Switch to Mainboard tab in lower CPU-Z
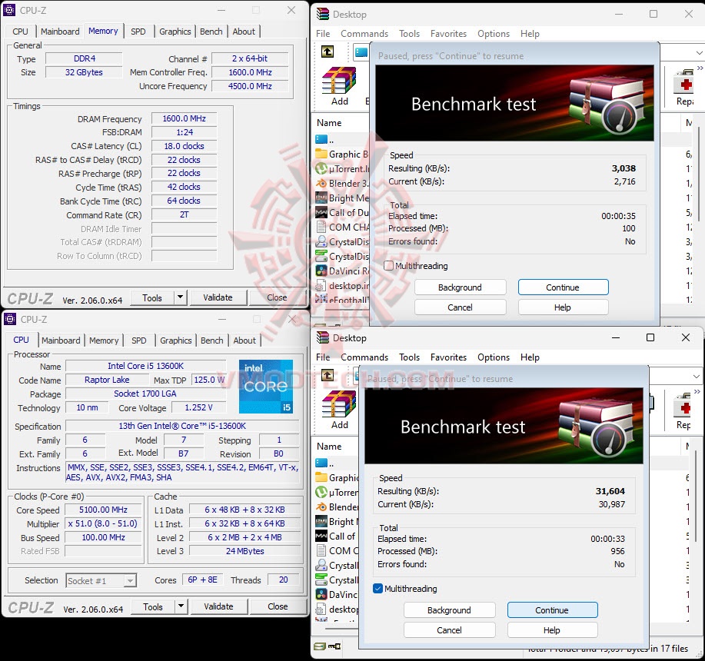705x661 pixels. [x=61, y=340]
